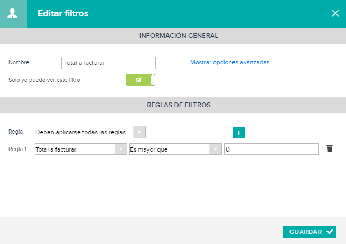Screen dimensions: 346x244
Task: Save filter with GUARDAR button
Action: tap(310, 232)
